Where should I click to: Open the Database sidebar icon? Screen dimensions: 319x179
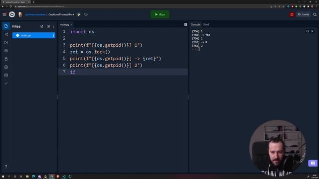click(x=6, y=75)
